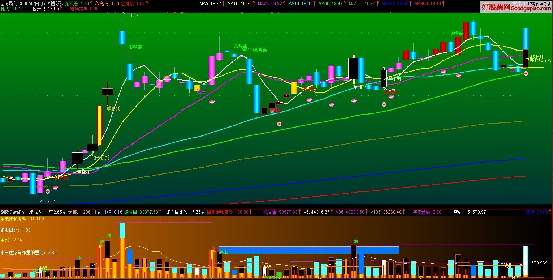Click the 筹码突破: 0.00 value
This screenshot has height=280, width=553.
(x=84, y=9)
